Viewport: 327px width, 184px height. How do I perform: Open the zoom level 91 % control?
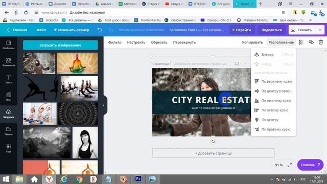tap(279, 165)
